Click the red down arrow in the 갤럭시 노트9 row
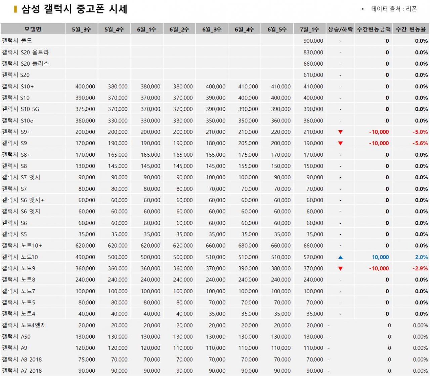The width and height of the screenshot is (430, 376). coord(340,268)
